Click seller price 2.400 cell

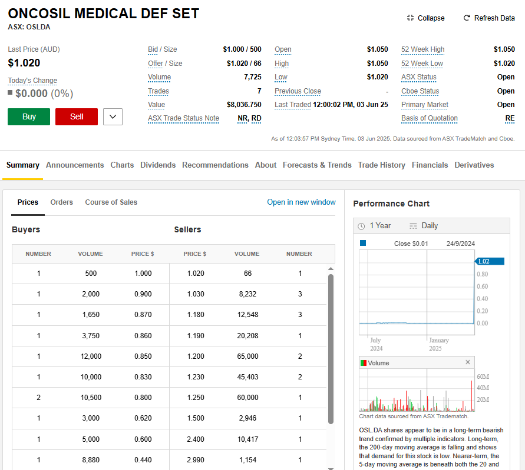196,439
